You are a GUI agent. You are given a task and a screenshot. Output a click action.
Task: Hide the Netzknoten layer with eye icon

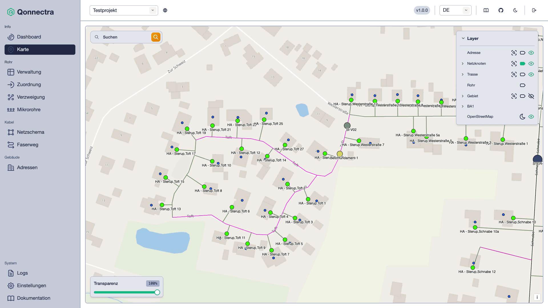coord(531,64)
